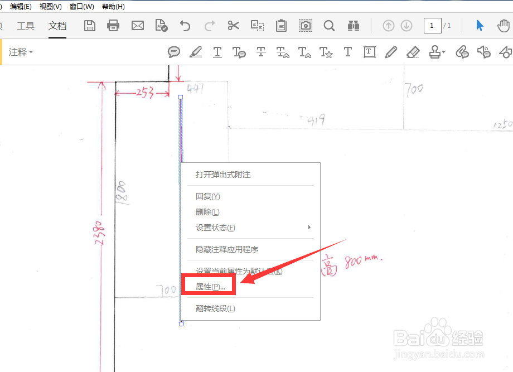Click the Cut scissors icon

coord(233,26)
